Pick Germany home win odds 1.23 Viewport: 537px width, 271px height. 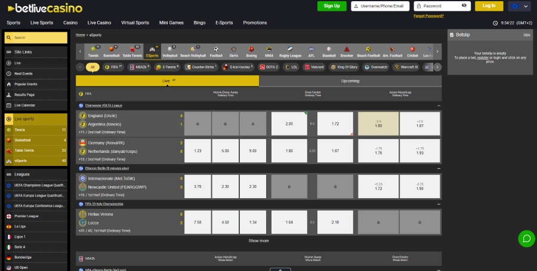click(197, 151)
